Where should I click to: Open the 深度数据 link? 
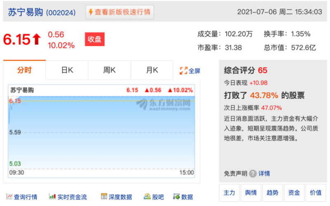tap(120, 197)
